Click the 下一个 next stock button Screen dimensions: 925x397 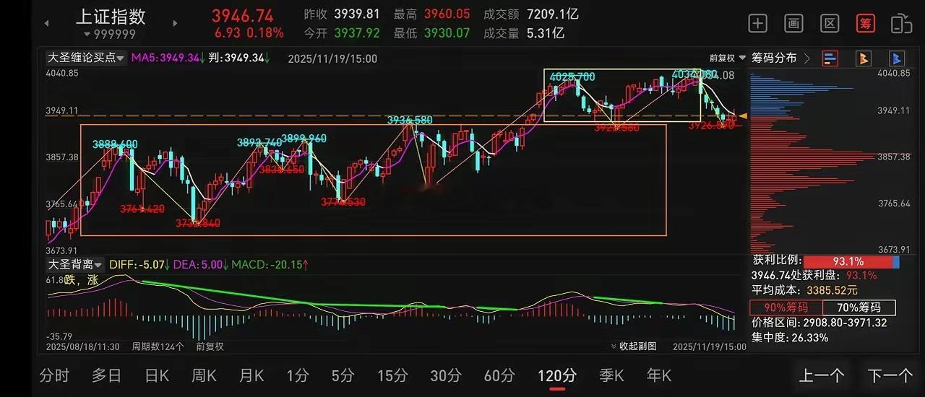coord(890,375)
